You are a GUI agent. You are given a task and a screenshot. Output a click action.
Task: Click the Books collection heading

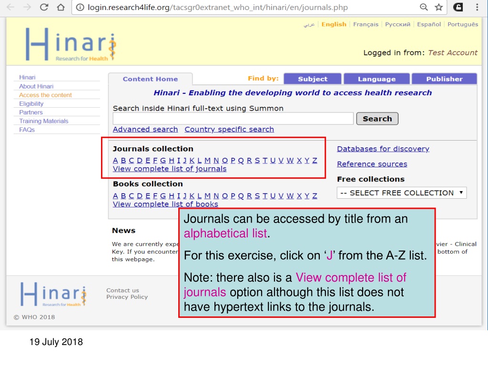point(148,184)
